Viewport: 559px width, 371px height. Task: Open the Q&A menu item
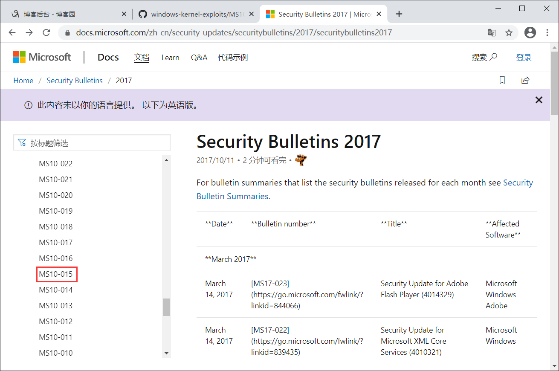coord(199,58)
